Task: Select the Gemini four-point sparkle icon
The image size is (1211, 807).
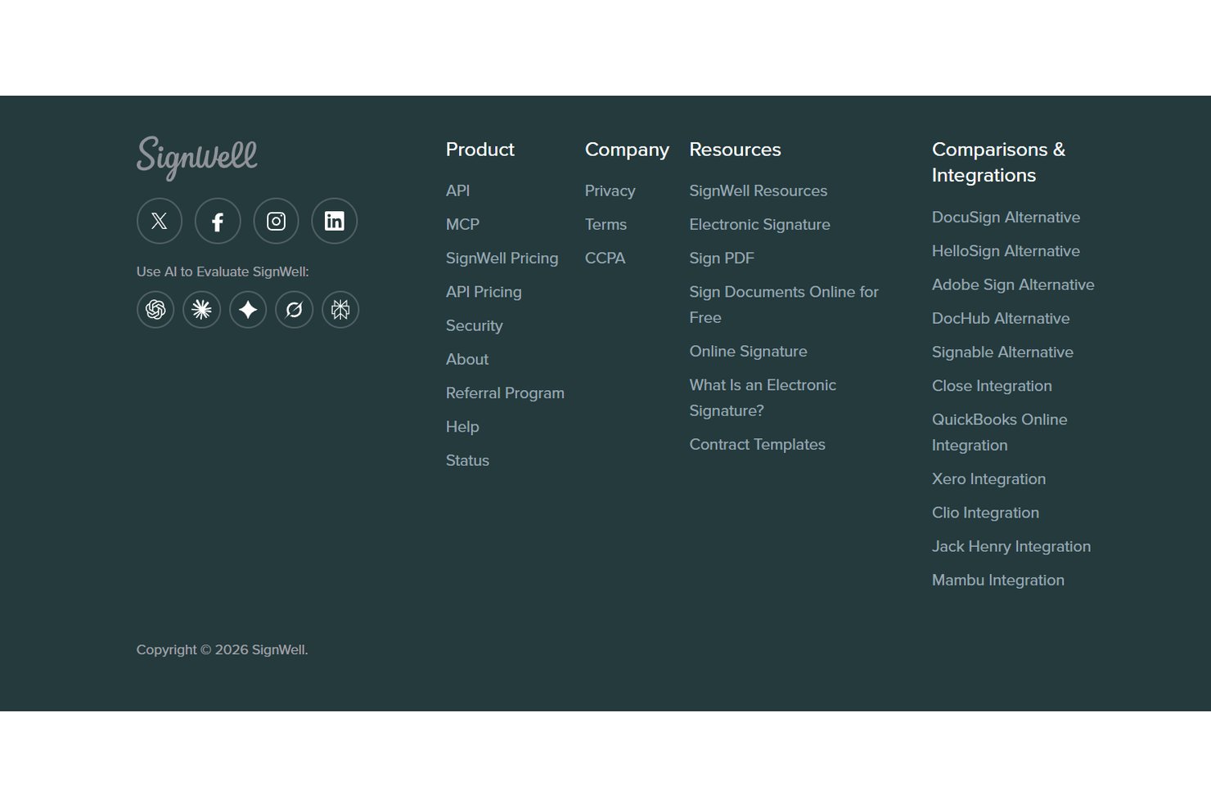Action: 248,310
